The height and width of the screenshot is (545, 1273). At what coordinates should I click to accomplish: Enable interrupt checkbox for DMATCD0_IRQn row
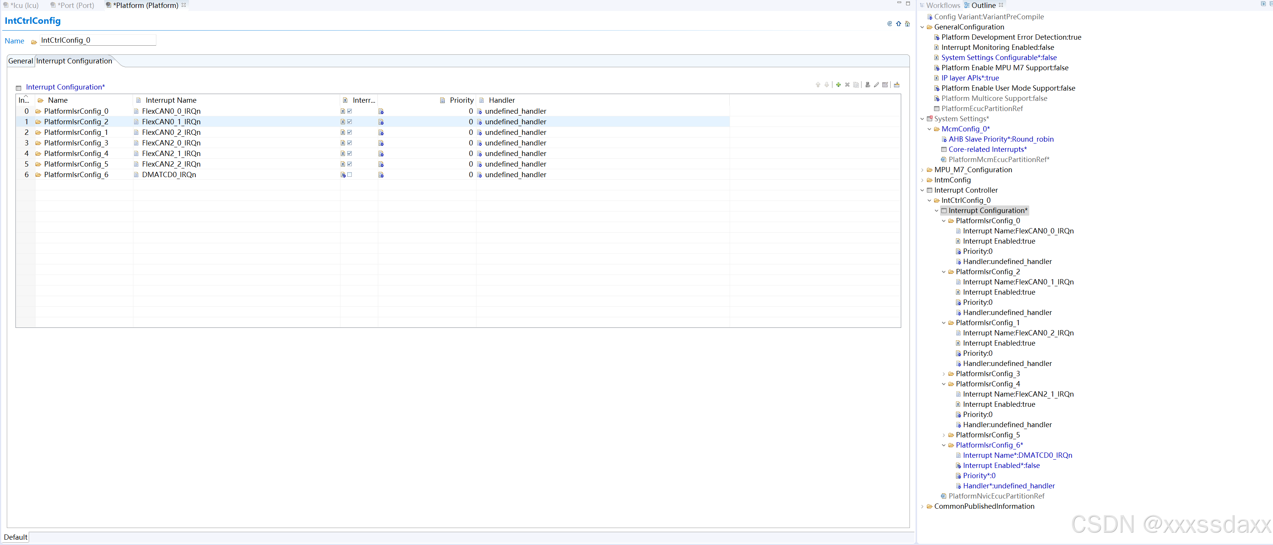tap(350, 174)
